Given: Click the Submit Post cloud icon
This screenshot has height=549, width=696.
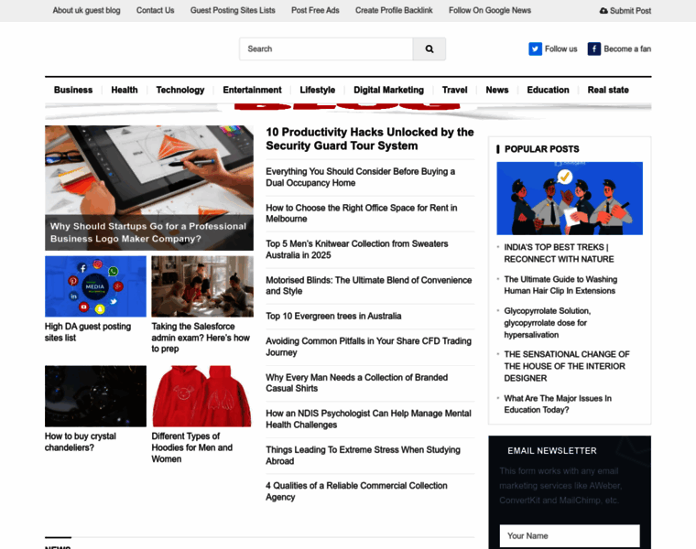Looking at the screenshot, I should (604, 11).
